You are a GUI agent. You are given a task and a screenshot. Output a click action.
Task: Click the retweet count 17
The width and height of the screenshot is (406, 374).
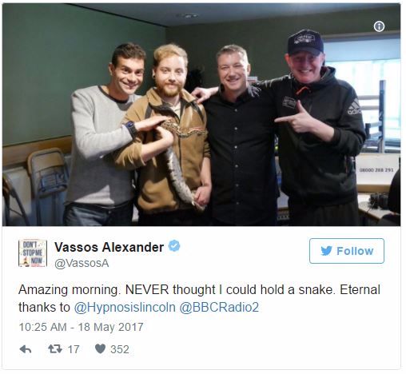74,349
